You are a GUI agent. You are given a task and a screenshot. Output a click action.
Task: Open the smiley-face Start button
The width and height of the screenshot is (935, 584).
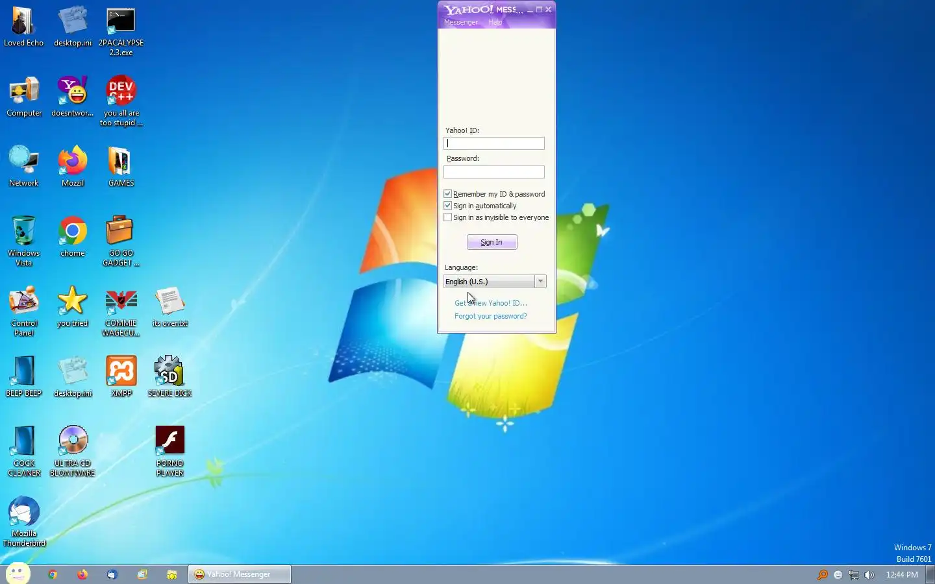tap(18, 574)
